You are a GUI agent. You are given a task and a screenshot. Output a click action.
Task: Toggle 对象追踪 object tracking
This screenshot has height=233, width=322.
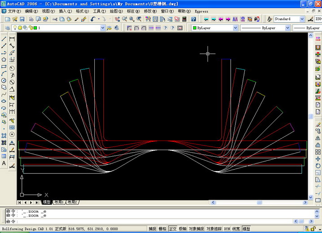(214, 229)
